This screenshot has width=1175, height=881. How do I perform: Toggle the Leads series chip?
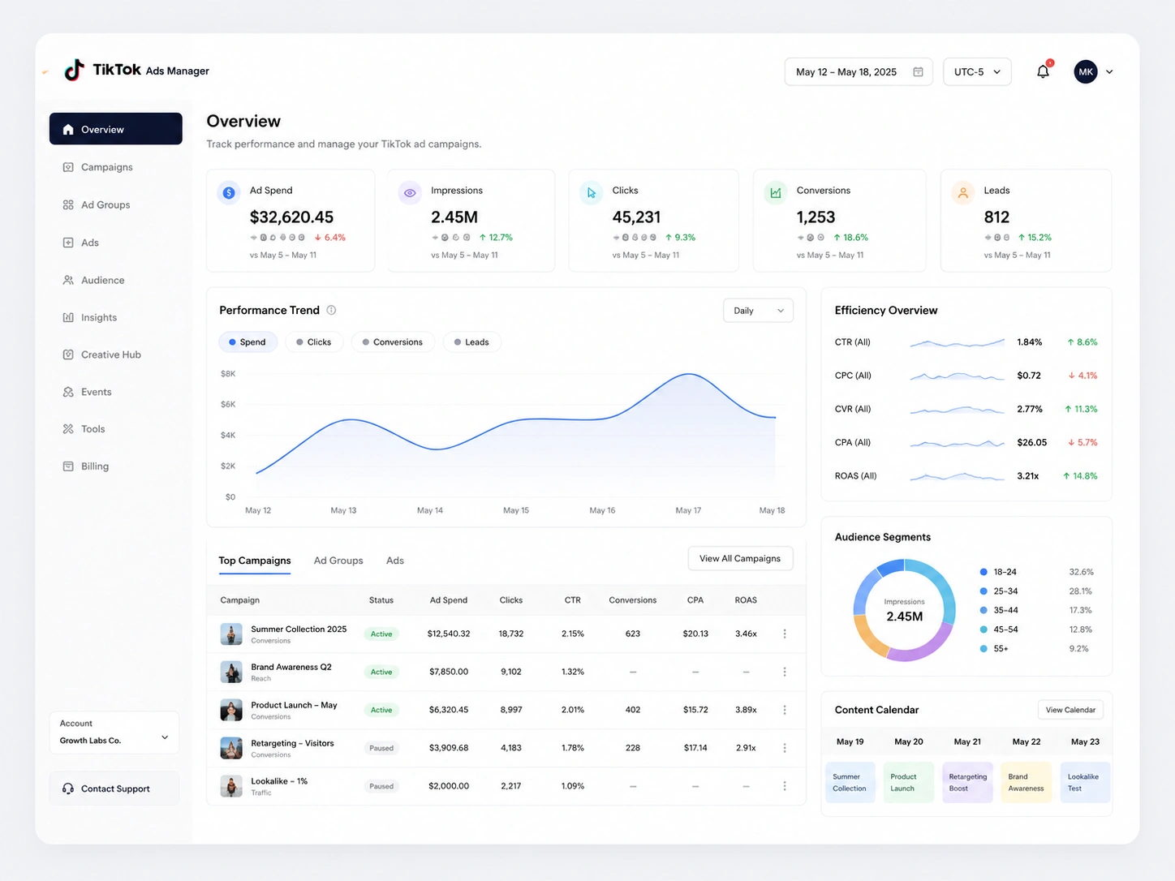(471, 342)
